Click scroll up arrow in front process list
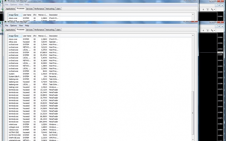Viewport: 226px width, 141px height. pos(193,35)
